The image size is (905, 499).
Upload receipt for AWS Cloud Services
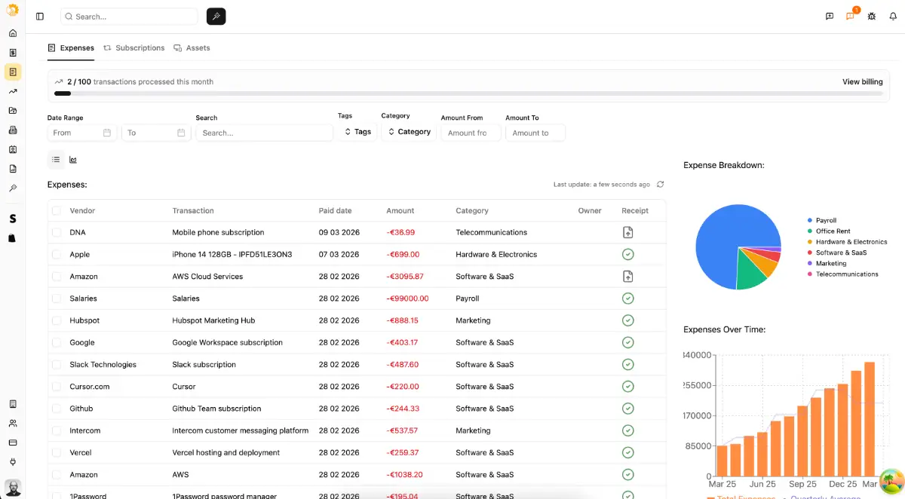pyautogui.click(x=627, y=277)
